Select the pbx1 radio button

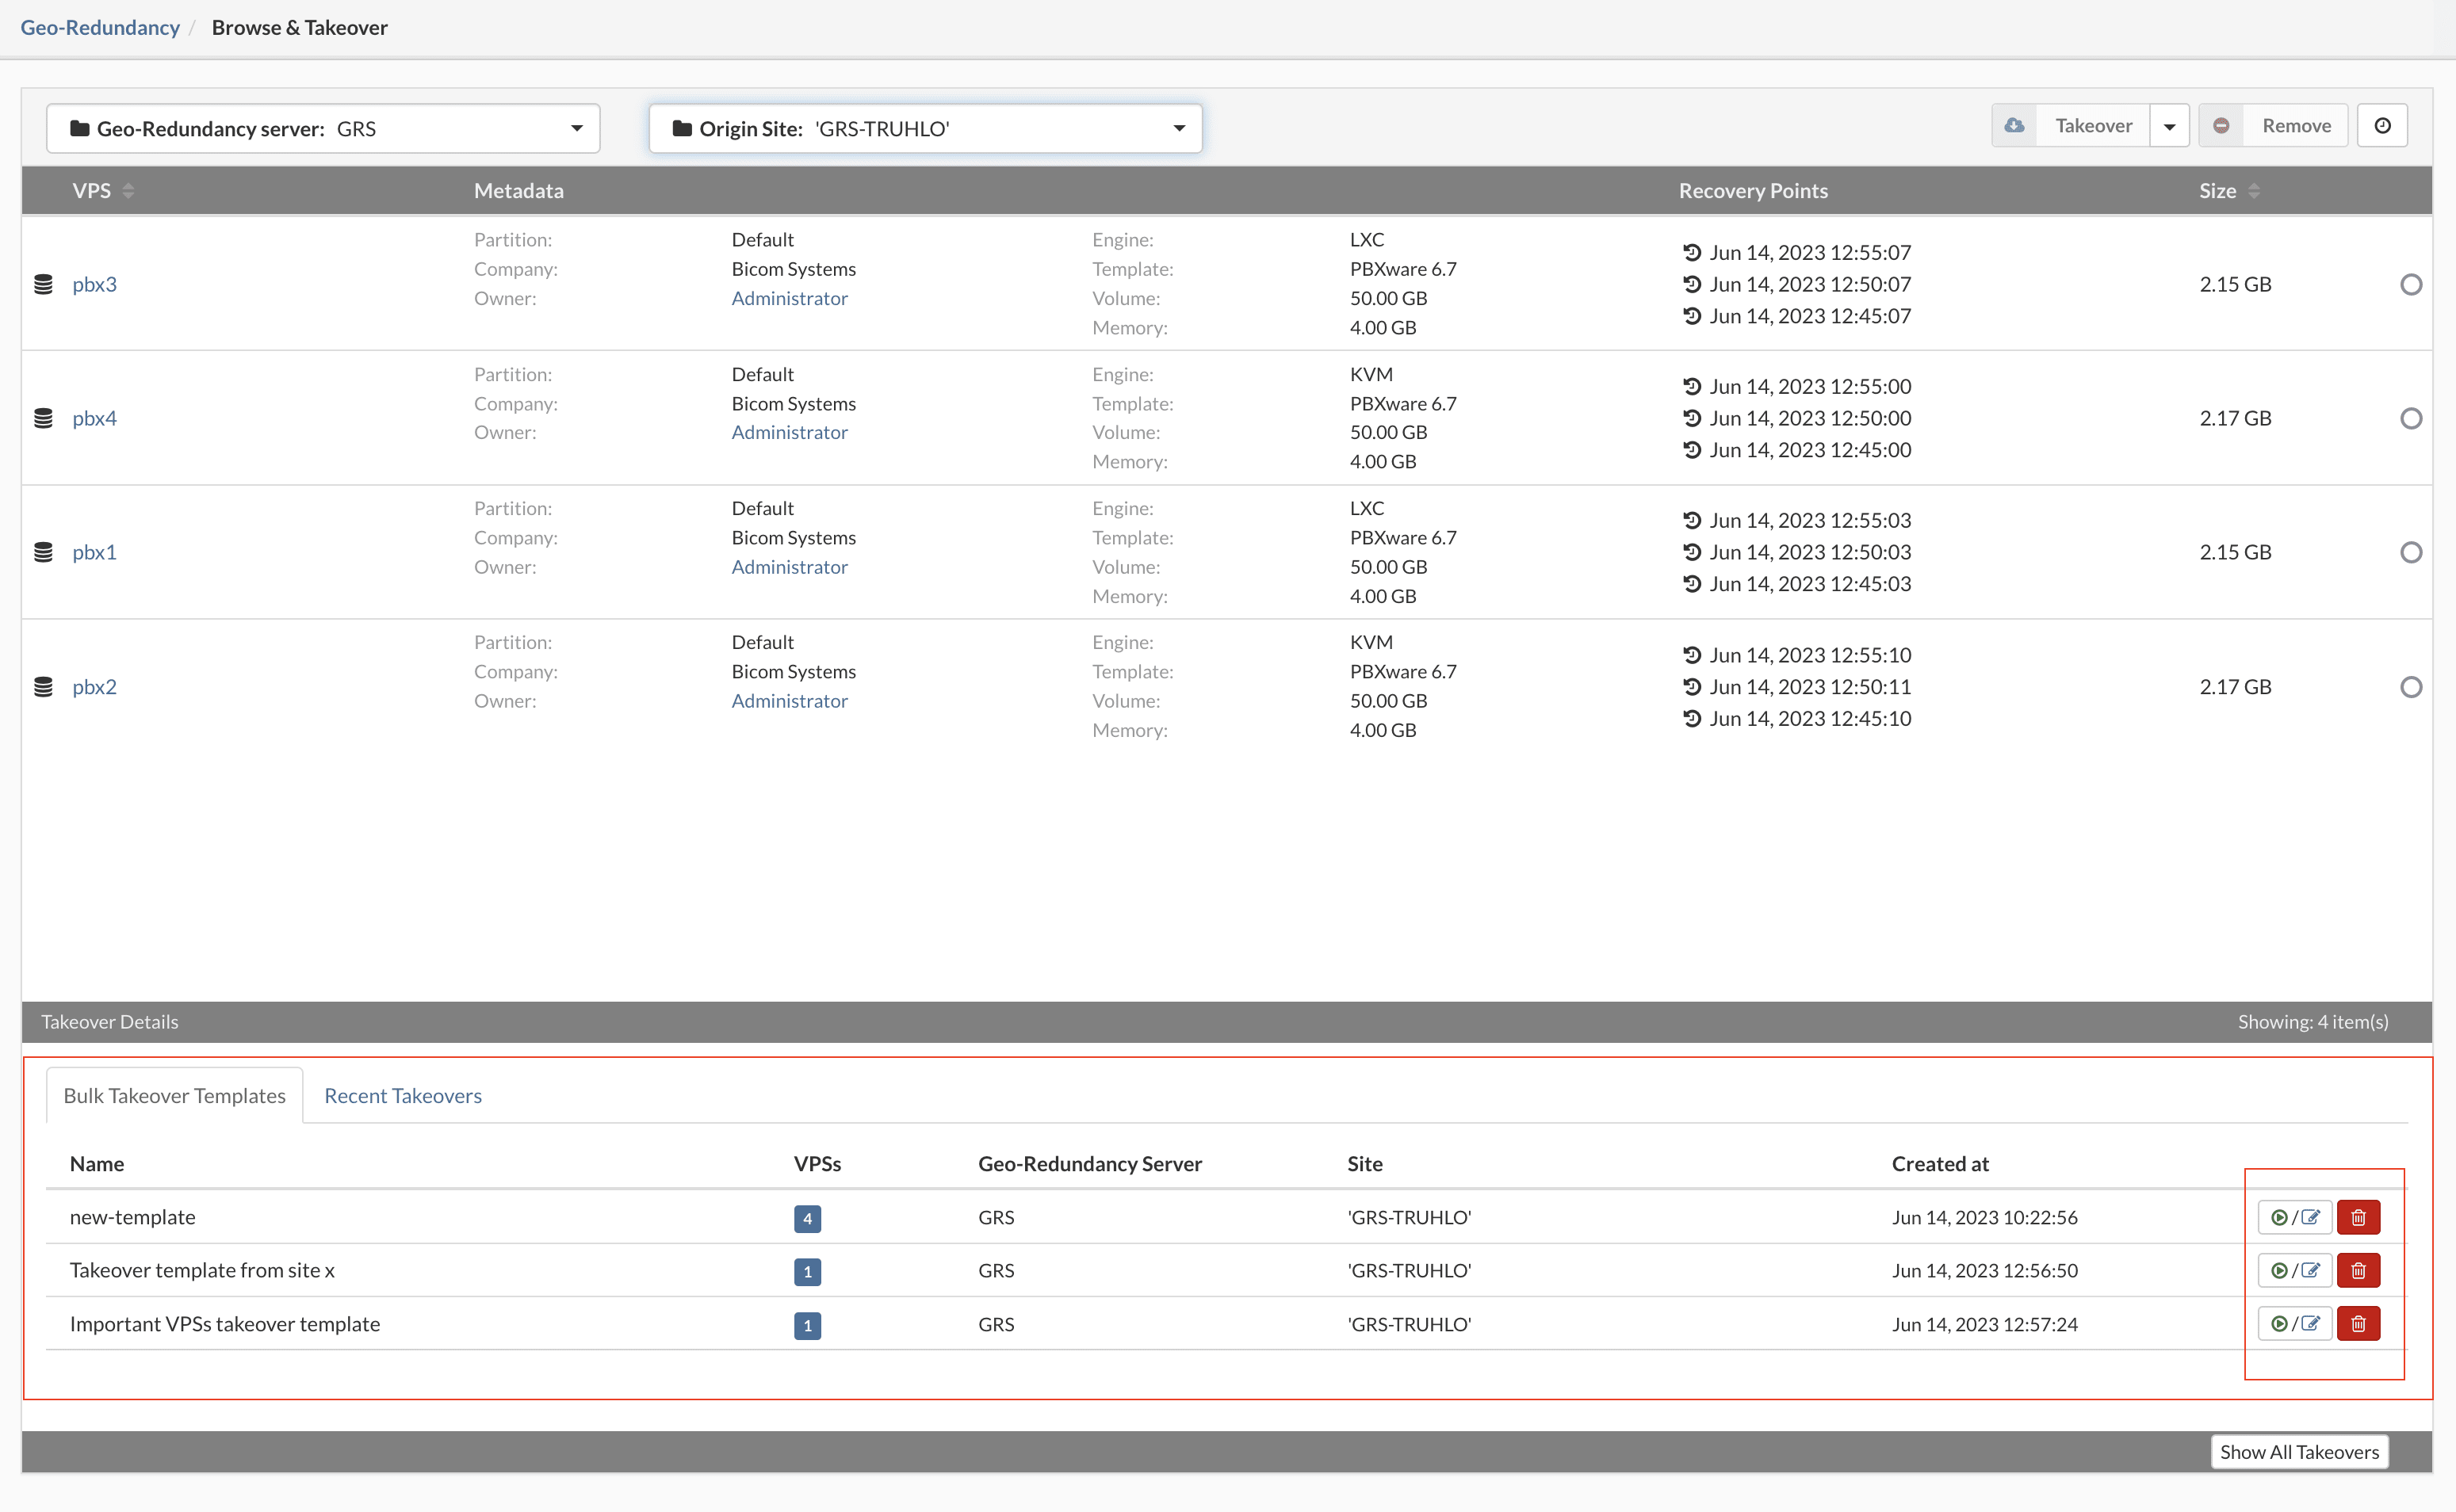tap(2411, 553)
